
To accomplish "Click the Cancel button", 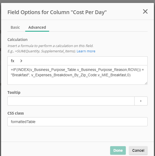I will click(x=138, y=150).
